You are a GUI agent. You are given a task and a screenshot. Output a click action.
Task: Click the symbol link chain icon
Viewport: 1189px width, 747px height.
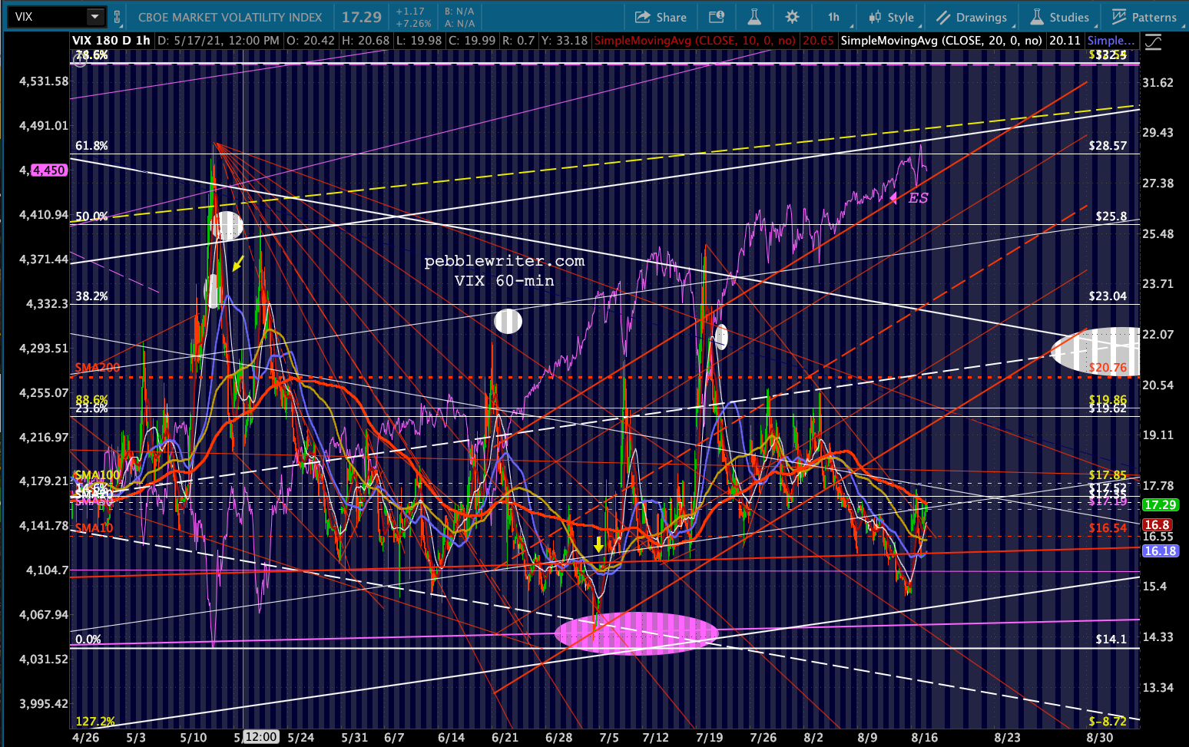(x=117, y=17)
